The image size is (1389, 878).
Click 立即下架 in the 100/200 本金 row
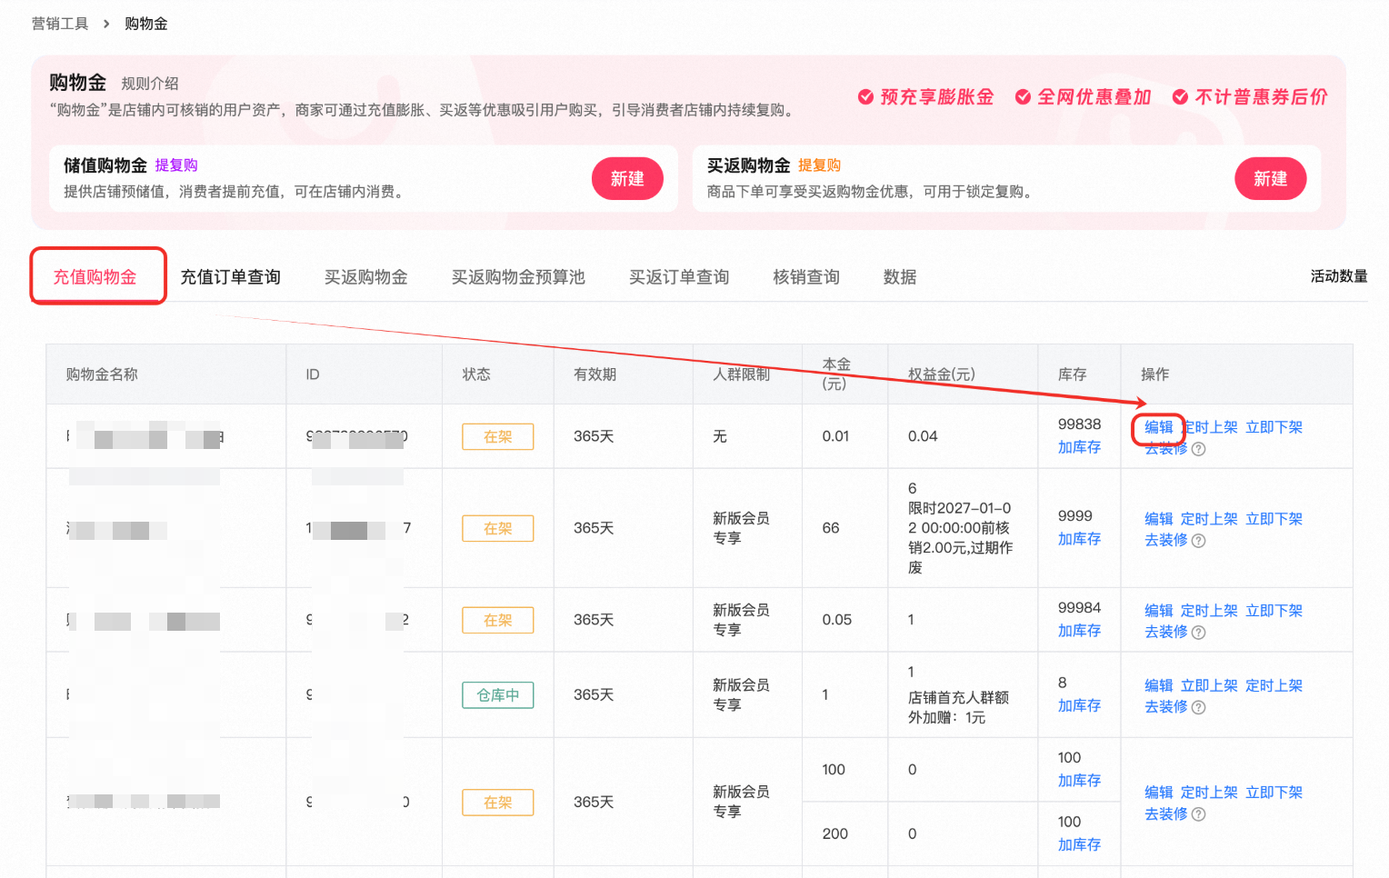tap(1274, 793)
